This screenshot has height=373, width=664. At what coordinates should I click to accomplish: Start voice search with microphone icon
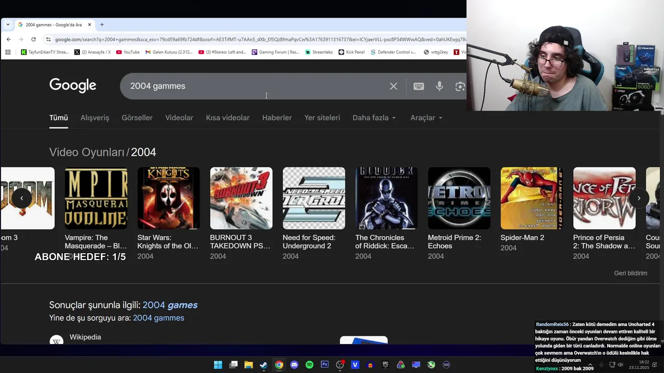439,87
